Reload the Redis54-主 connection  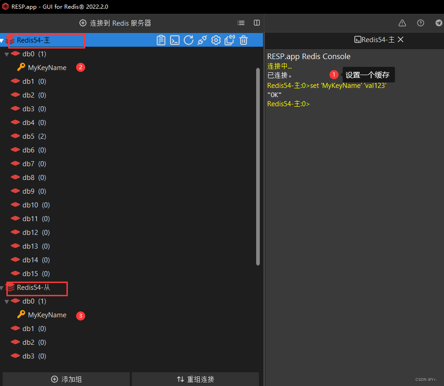[189, 40]
